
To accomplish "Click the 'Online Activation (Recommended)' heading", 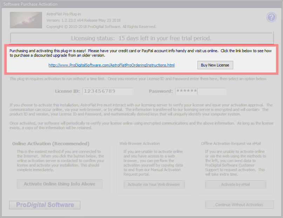I will click(x=51, y=143).
